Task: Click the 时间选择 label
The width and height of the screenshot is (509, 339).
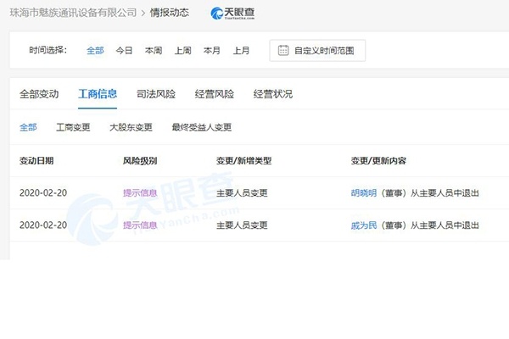Action: [x=48, y=50]
